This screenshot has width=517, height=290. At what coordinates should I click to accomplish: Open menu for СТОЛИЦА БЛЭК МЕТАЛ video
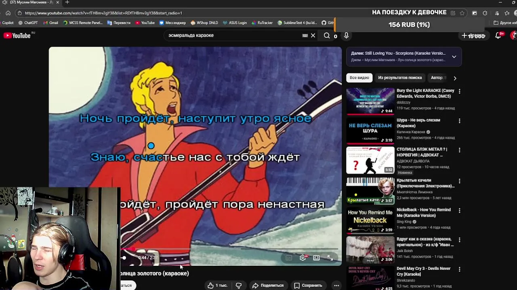tap(459, 150)
